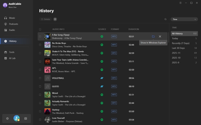Go to Podcasts in sidebar
The height and width of the screenshot is (125, 201).
tap(14, 24)
